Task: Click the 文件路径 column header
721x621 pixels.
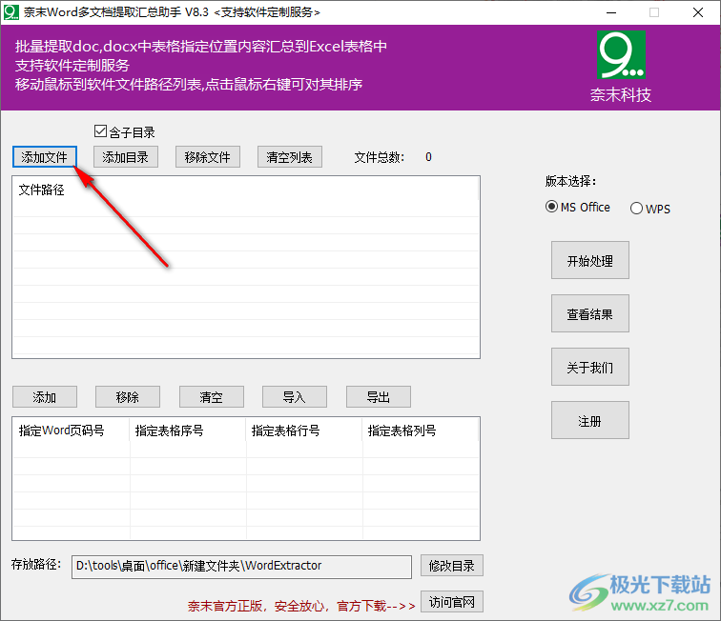Action: (x=245, y=190)
